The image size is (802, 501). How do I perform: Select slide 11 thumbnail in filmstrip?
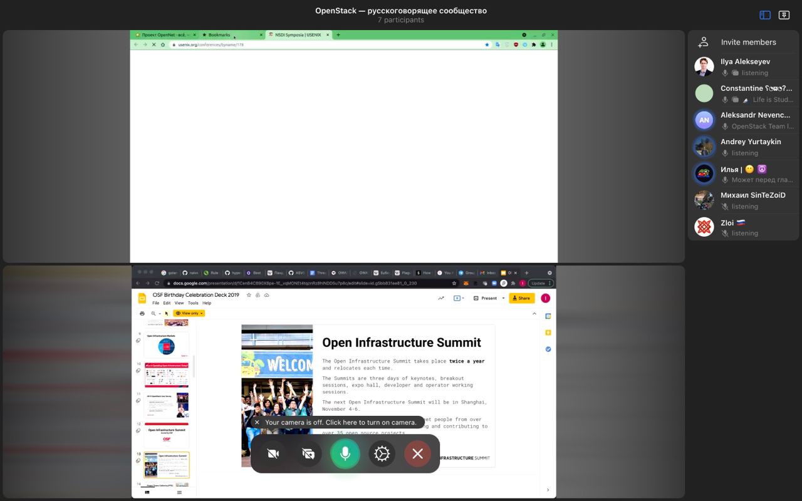[166, 405]
